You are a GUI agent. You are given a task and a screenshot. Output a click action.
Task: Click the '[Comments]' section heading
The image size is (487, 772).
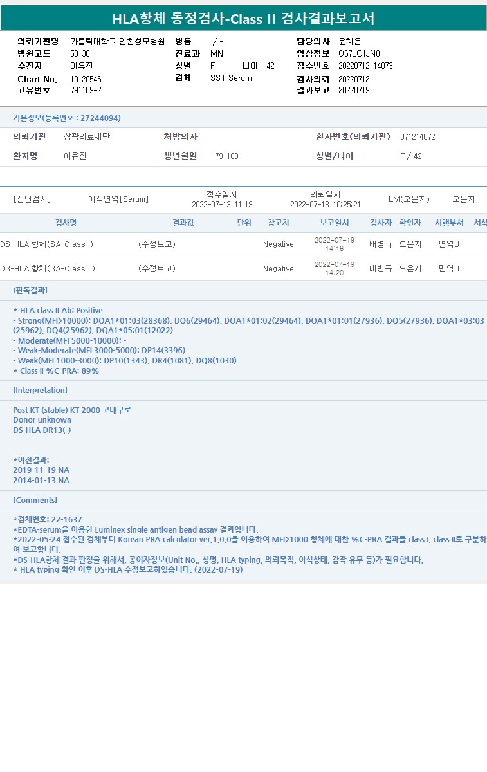pos(35,500)
